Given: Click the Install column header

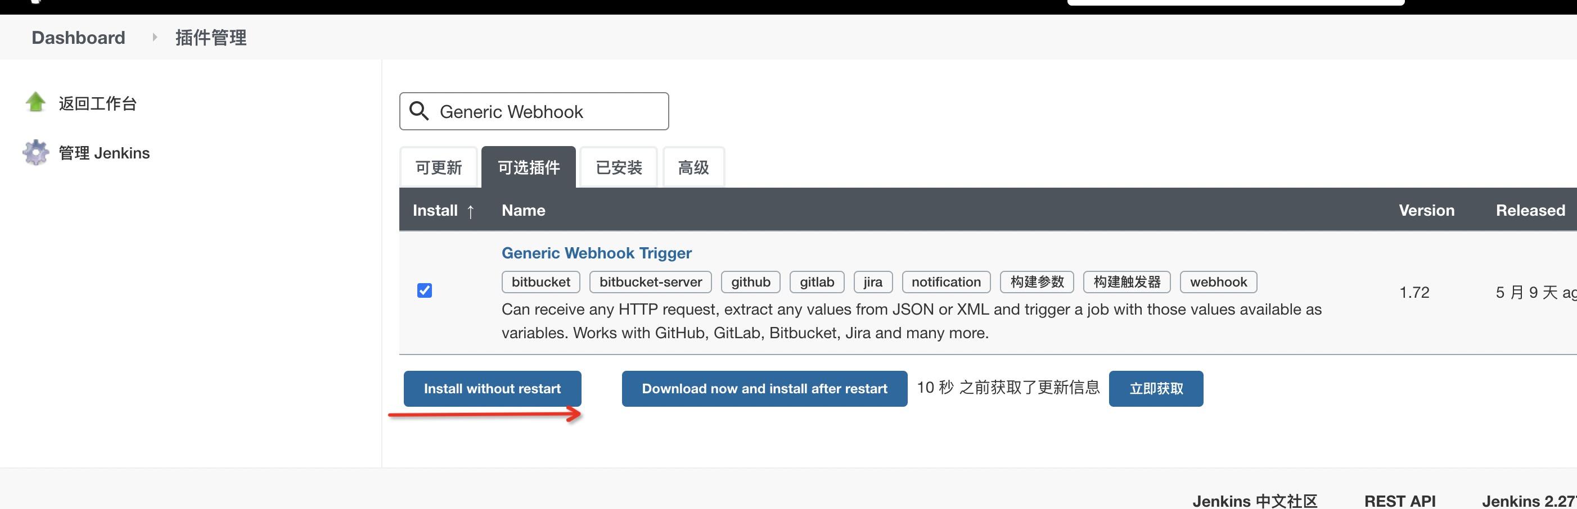Looking at the screenshot, I should 435,211.
